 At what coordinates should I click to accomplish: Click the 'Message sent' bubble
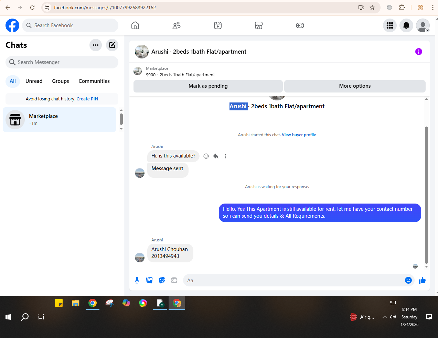click(x=168, y=170)
